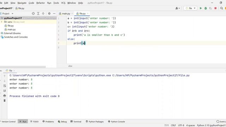Image resolution: width=226 pixels, height=127 pixels.
Task: Click file.py breadcrumb in navigation bar
Action: [x=20, y=8]
